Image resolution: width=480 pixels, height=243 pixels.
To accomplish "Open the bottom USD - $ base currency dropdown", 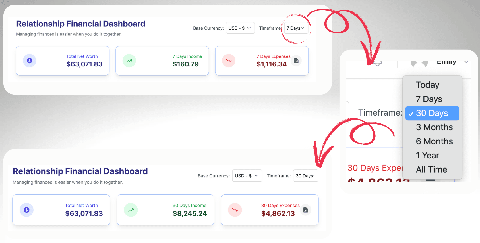I will (247, 176).
